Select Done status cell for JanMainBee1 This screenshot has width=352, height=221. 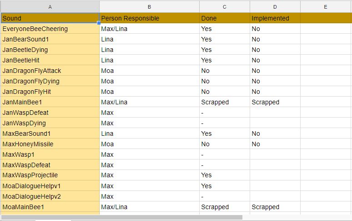coord(224,102)
